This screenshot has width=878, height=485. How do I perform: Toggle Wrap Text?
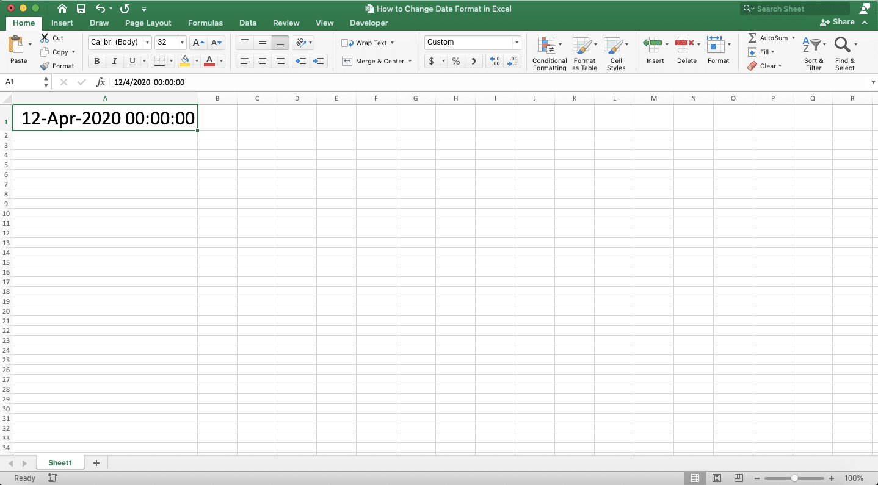pyautogui.click(x=368, y=43)
